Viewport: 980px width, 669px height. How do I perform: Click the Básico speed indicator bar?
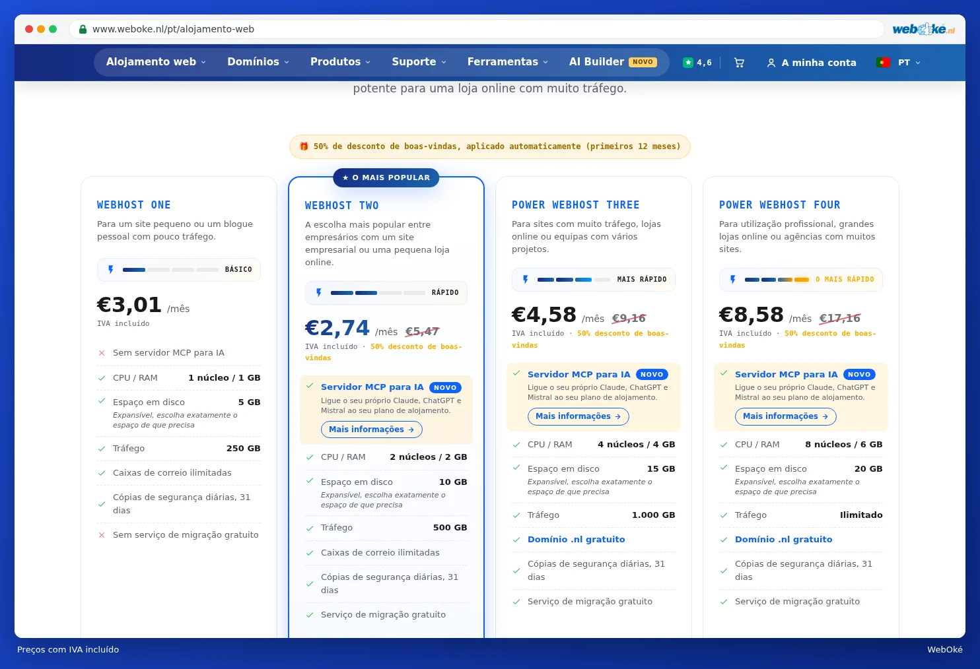click(x=179, y=269)
